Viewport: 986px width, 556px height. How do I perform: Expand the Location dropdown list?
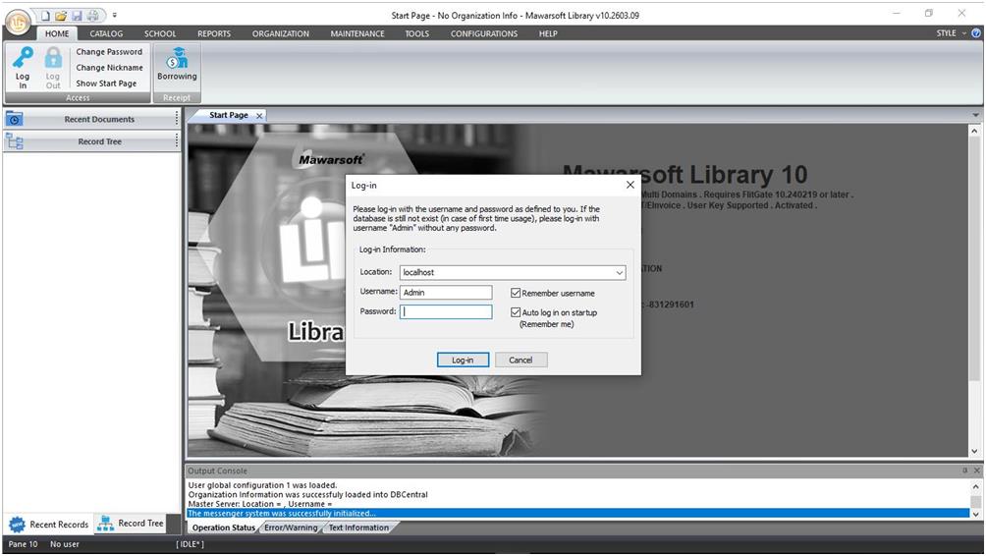[x=619, y=273]
